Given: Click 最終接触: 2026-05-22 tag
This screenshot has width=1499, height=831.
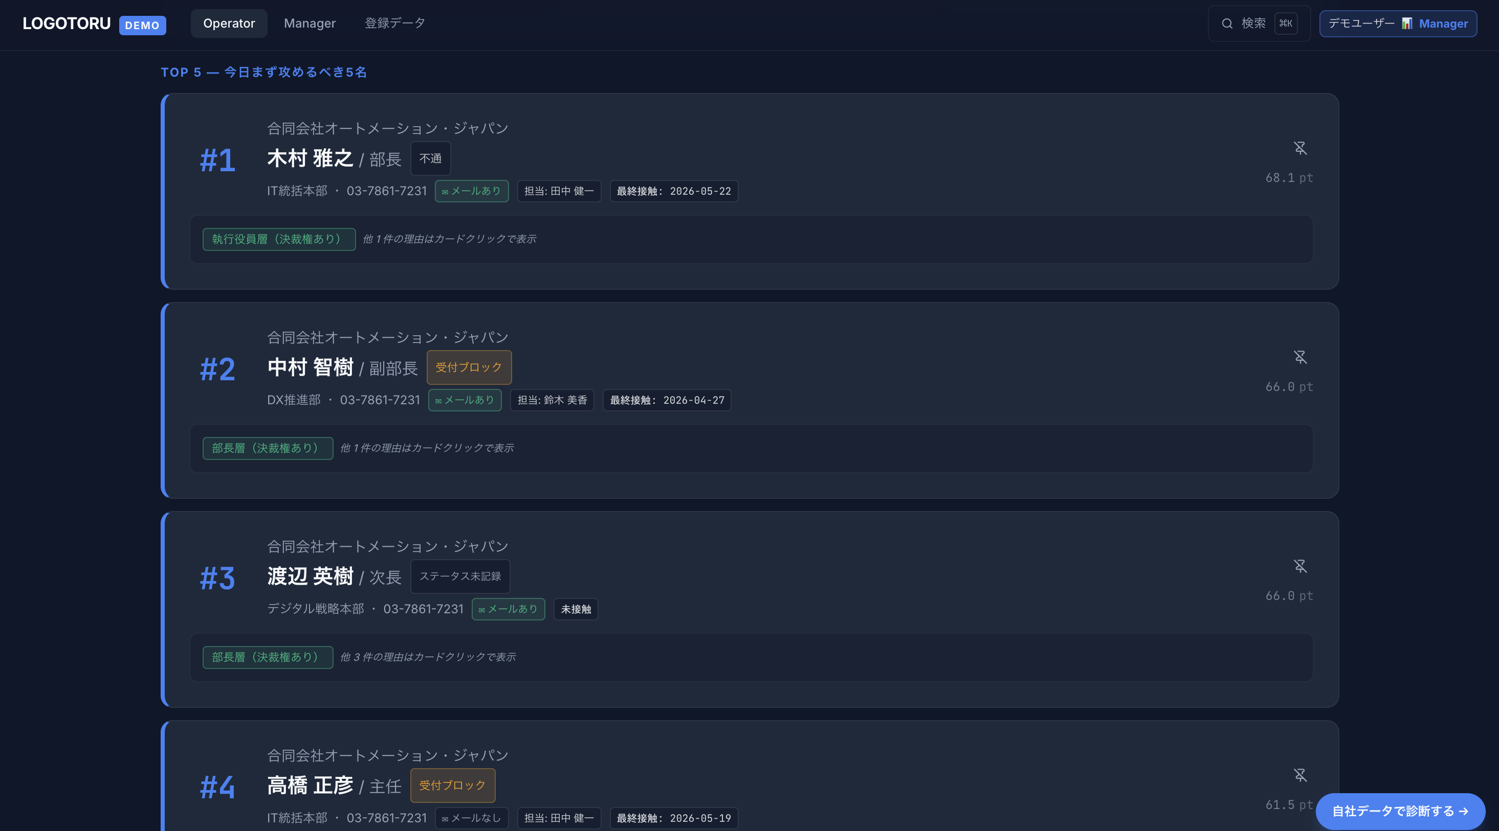Looking at the screenshot, I should click(x=674, y=191).
